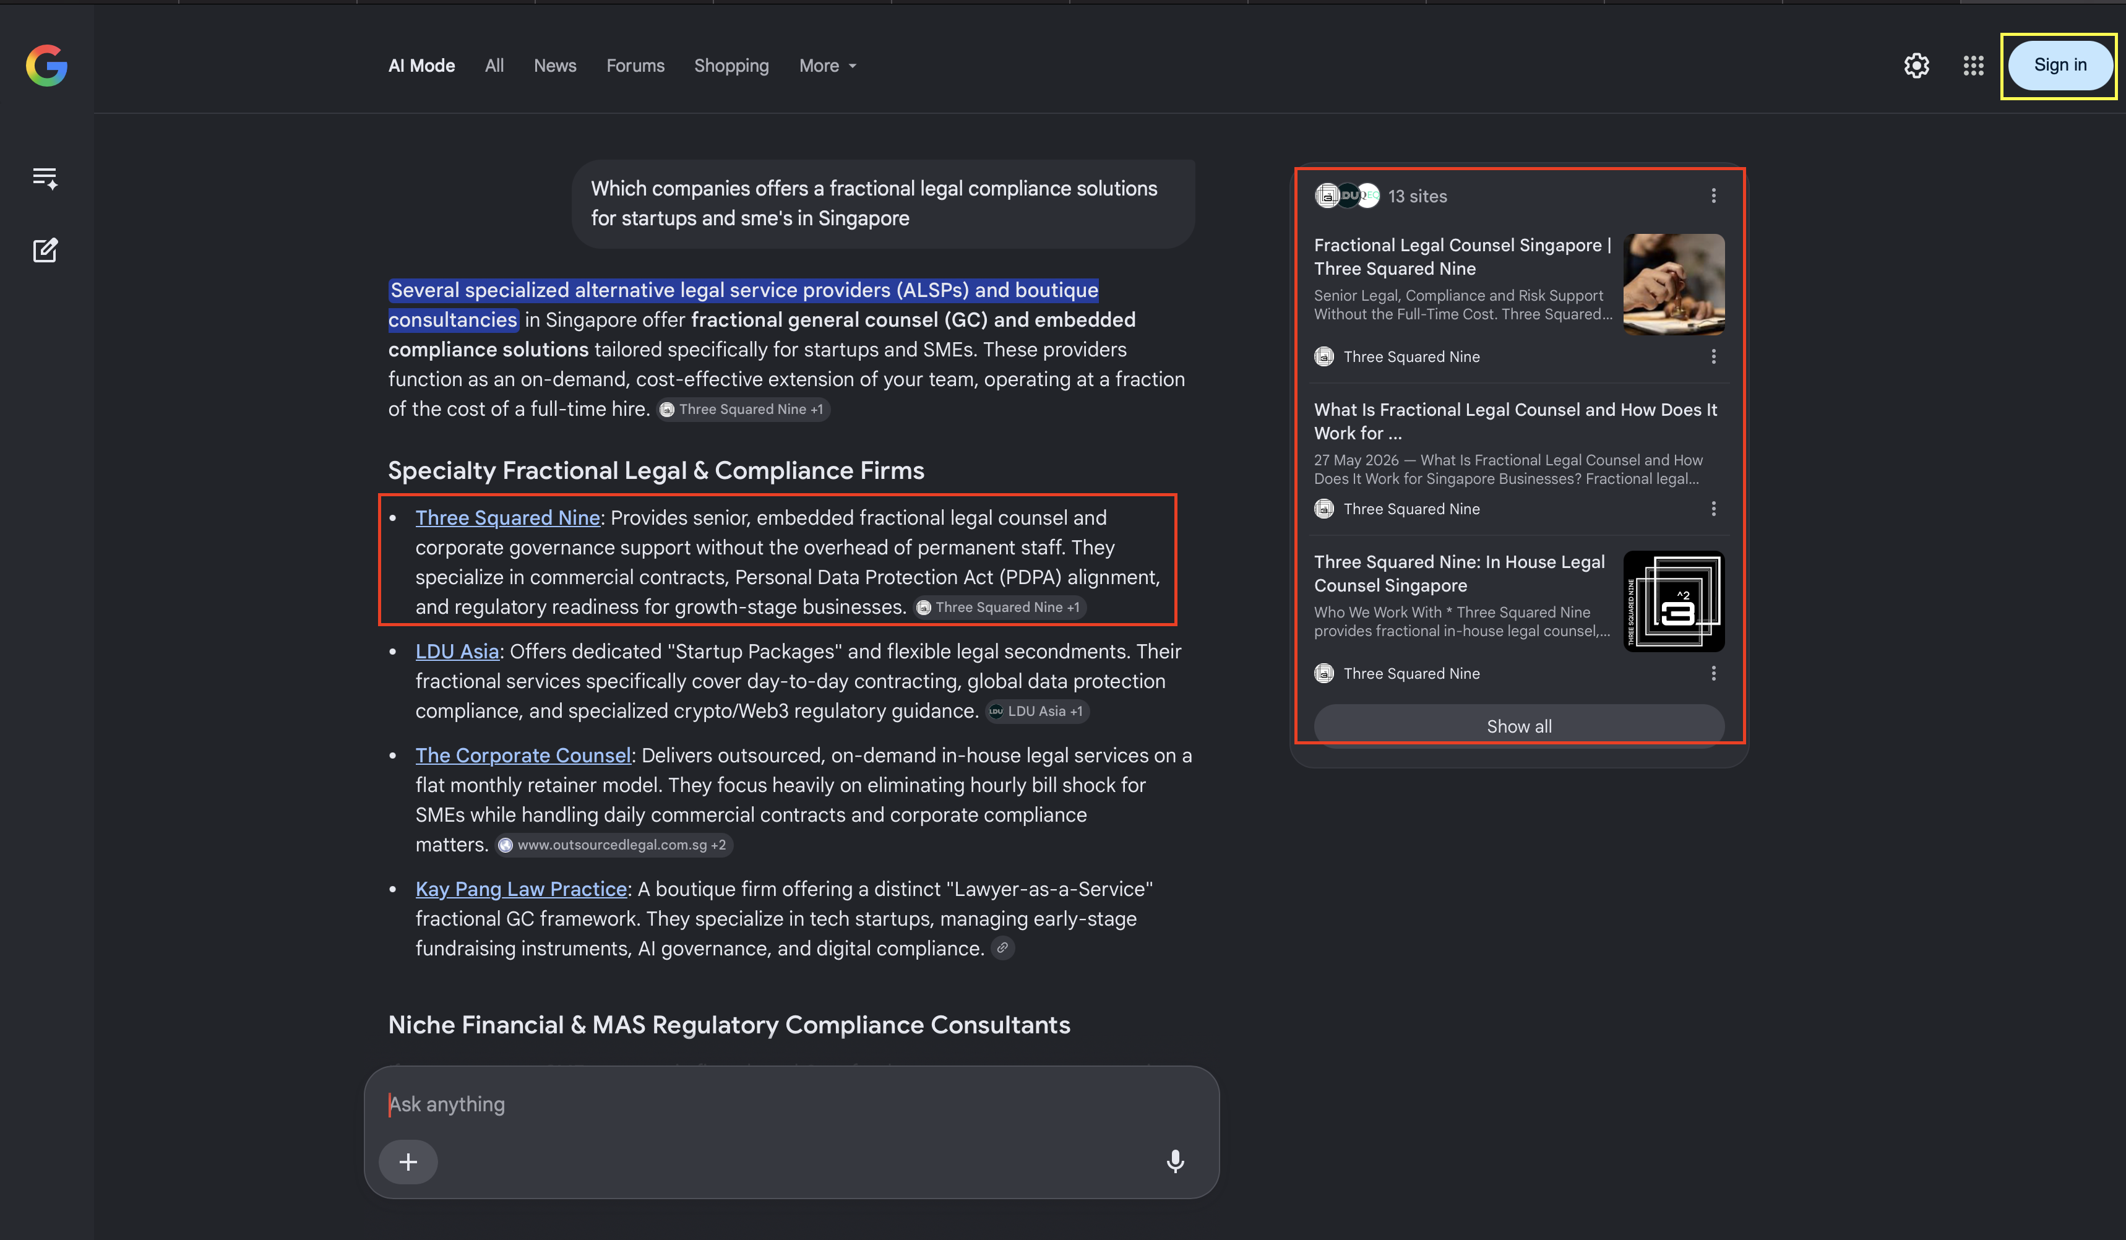The width and height of the screenshot is (2126, 1240).
Task: Click Three Squared Nine logo thumbnail
Action: click(x=1674, y=601)
